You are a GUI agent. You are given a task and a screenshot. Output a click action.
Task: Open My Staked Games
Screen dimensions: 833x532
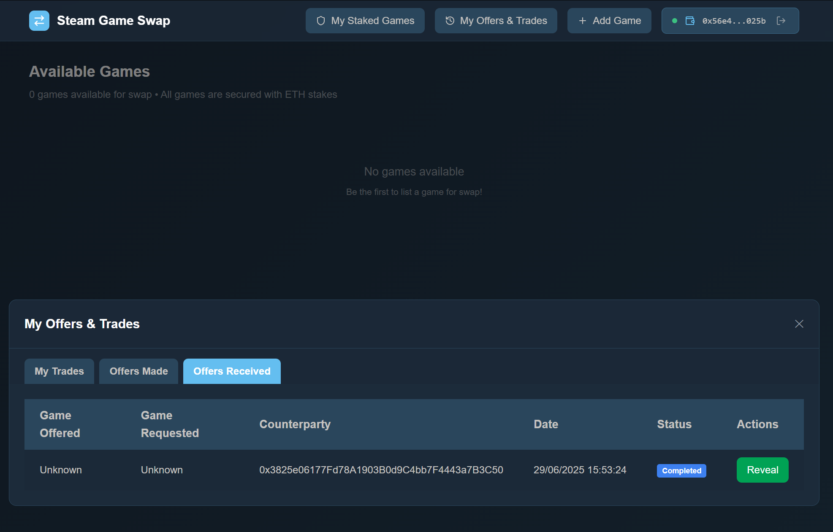[x=365, y=21]
